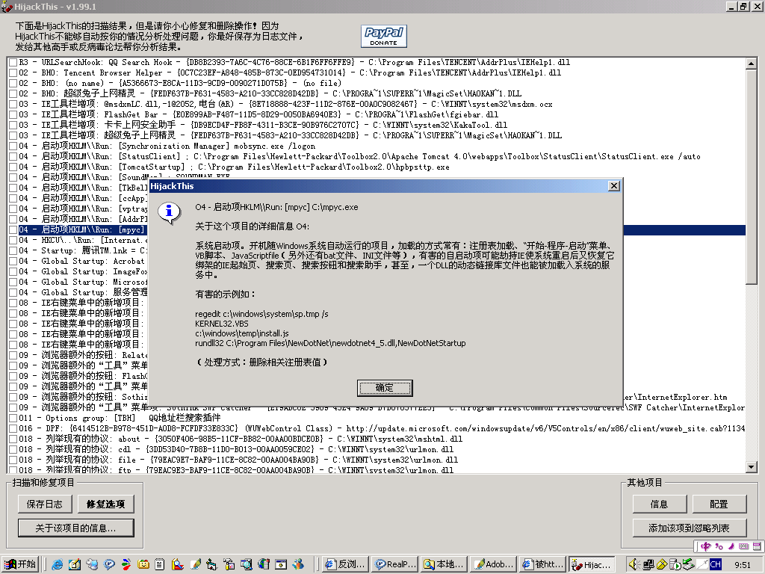Open the IME soft keyboard icon

click(743, 546)
